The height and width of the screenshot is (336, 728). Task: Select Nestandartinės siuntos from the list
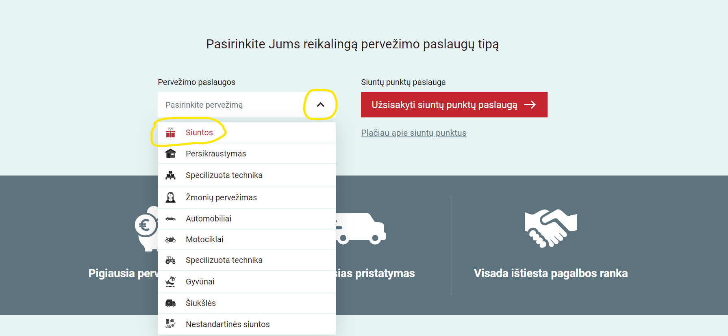[x=228, y=324]
